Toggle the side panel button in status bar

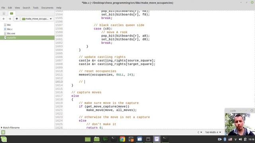[3, 132]
